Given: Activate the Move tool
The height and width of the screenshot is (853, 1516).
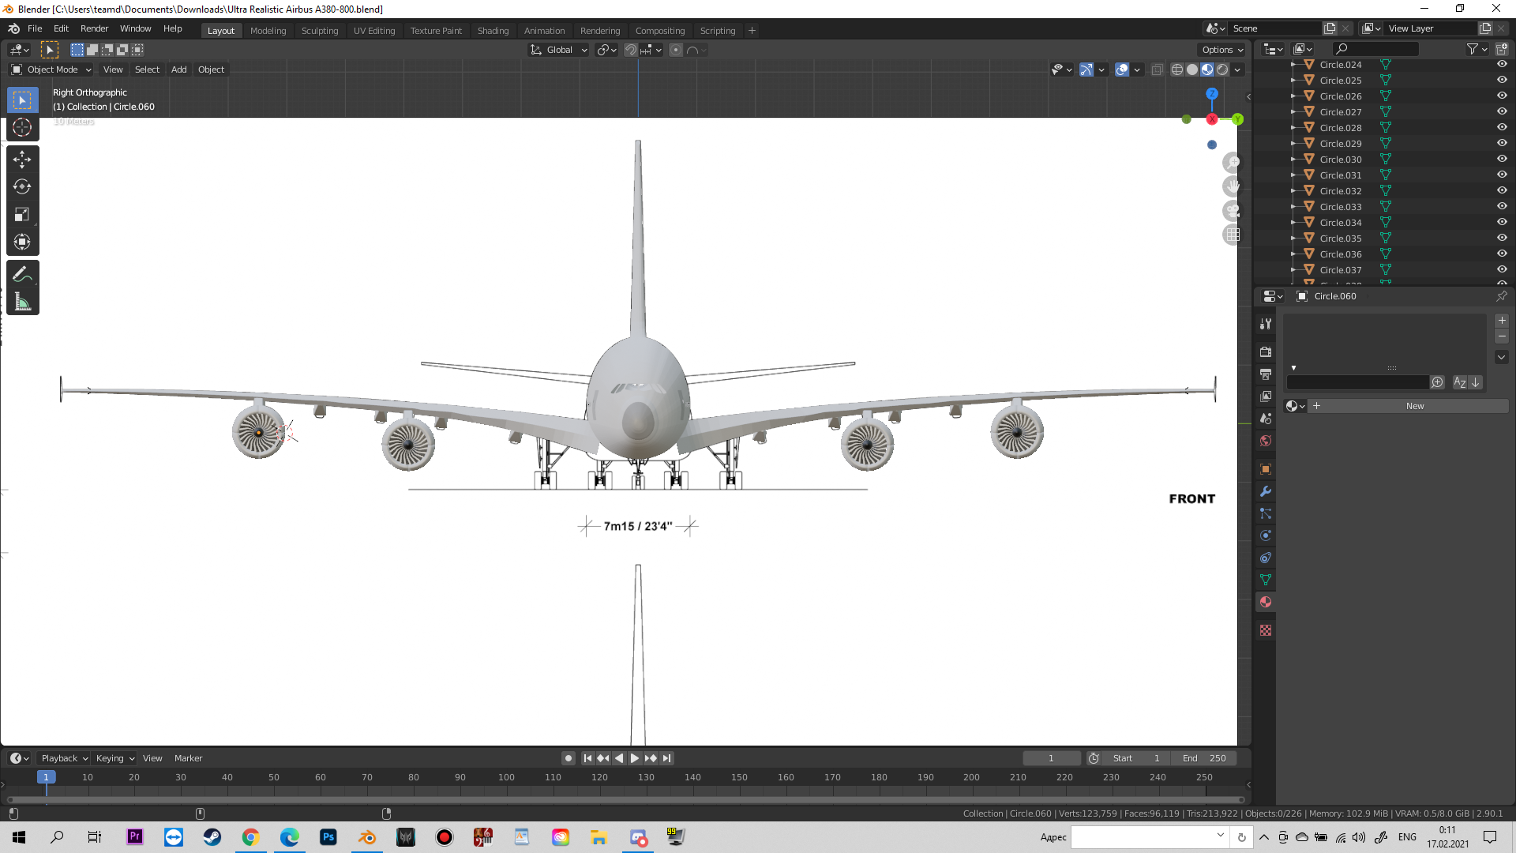Looking at the screenshot, I should coord(23,159).
